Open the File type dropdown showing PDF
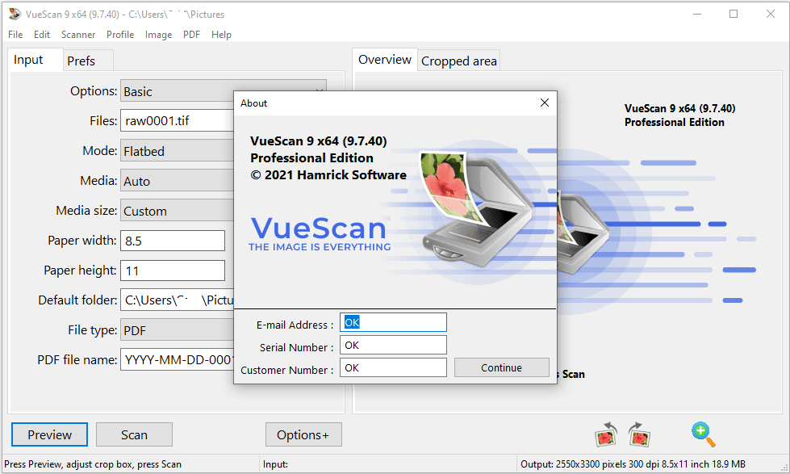Viewport: 790px width, 474px height. 177,329
